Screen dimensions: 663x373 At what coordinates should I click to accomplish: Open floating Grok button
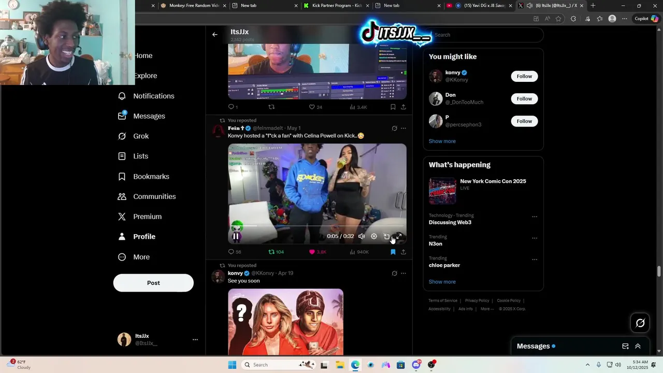[x=640, y=323]
